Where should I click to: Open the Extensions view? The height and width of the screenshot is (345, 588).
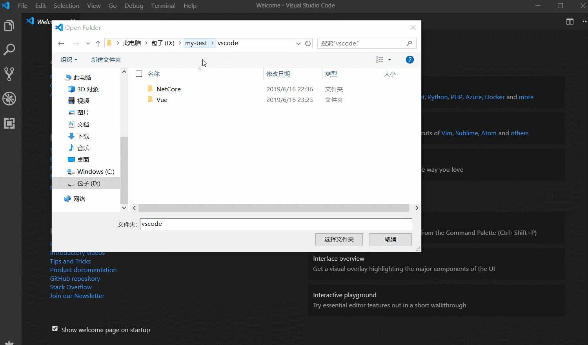[x=9, y=123]
